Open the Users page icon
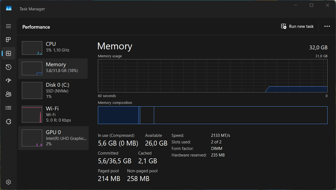 point(8,94)
